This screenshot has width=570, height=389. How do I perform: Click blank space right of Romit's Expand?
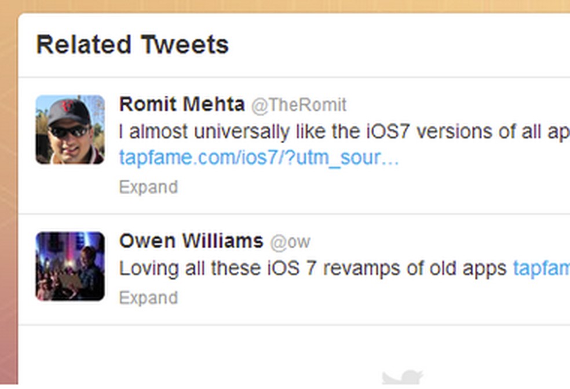348,187
